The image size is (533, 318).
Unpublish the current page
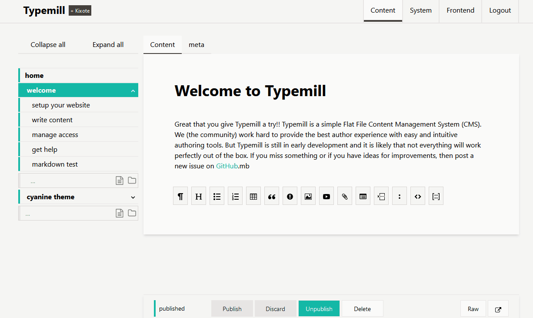point(319,308)
